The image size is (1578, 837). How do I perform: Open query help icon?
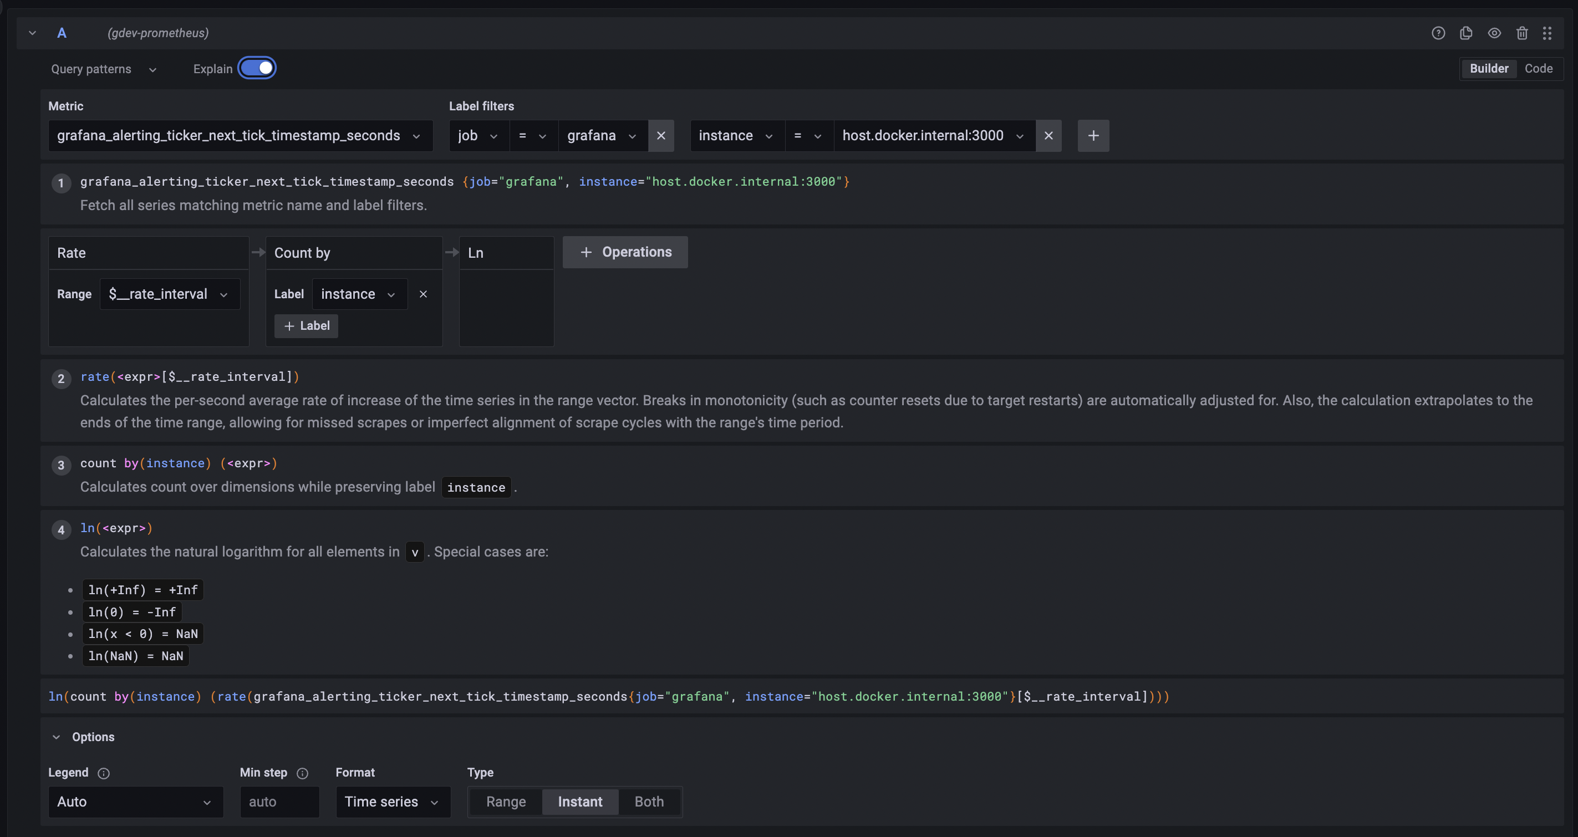(1438, 33)
